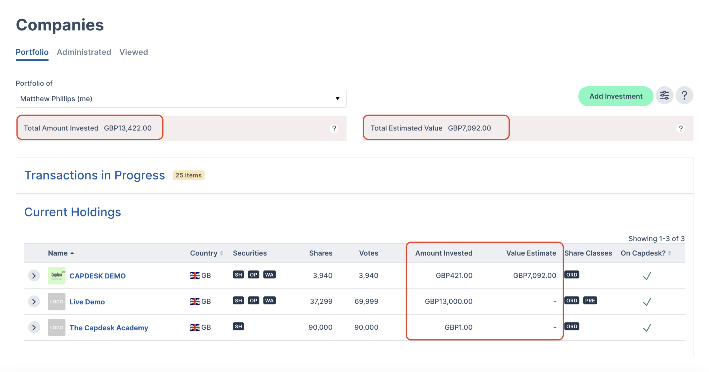Click The Capdesk Academy placeholder logo
The width and height of the screenshot is (709, 372).
[x=56, y=327]
